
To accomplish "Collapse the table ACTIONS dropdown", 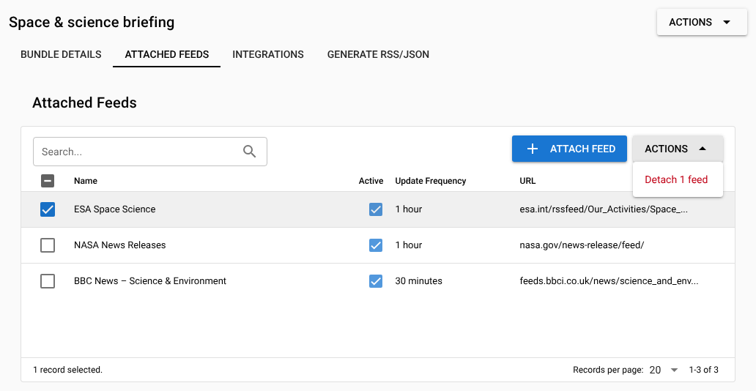I will 678,149.
